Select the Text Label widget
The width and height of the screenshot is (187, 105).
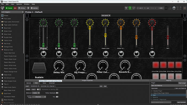click(x=6, y=19)
